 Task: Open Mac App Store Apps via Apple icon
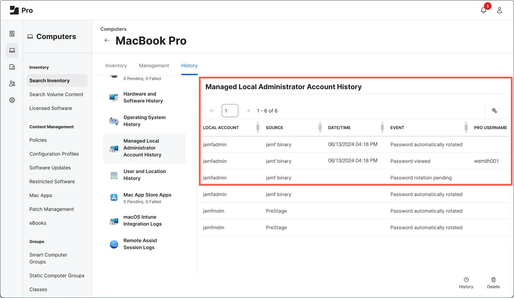pyautogui.click(x=114, y=197)
